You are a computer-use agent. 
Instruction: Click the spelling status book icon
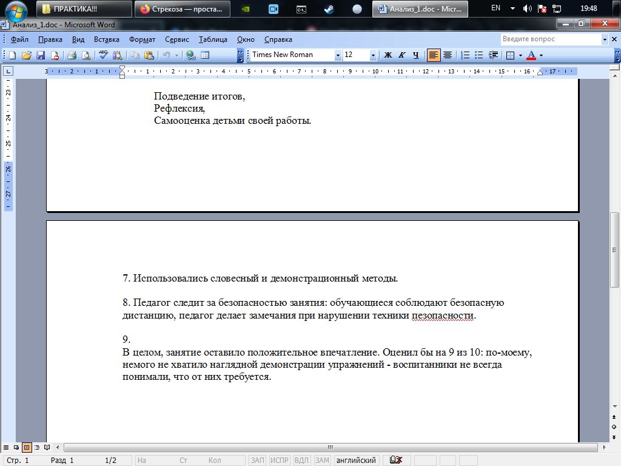click(395, 460)
